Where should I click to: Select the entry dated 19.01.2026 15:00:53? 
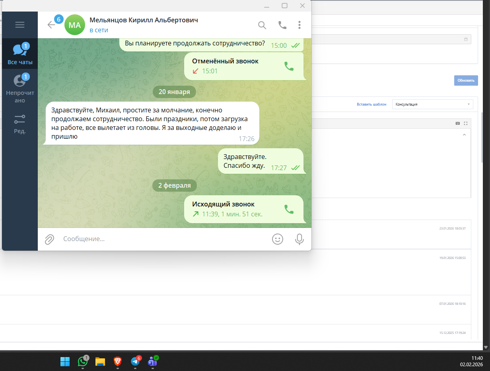click(452, 258)
